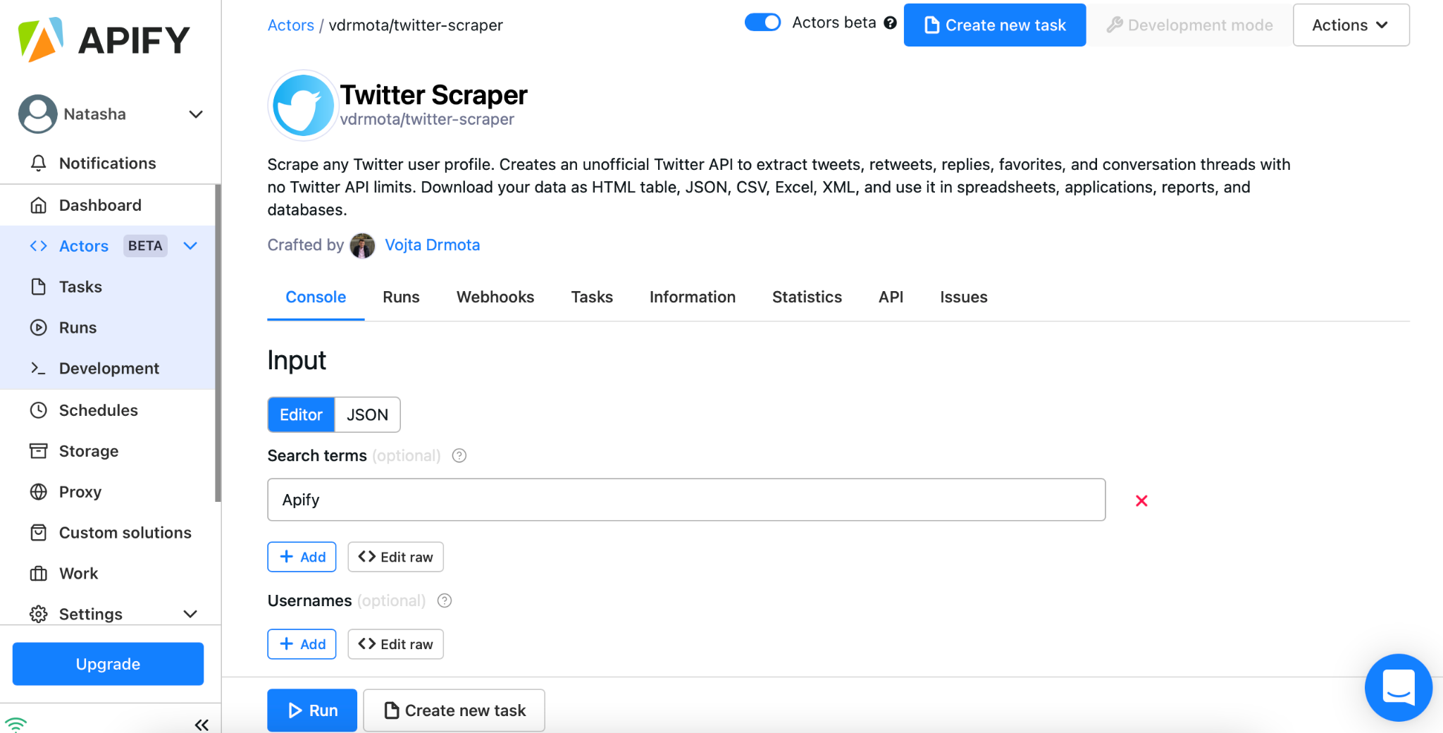Open Custom solutions bag icon
Image resolution: width=1443 pixels, height=733 pixels.
(x=39, y=533)
